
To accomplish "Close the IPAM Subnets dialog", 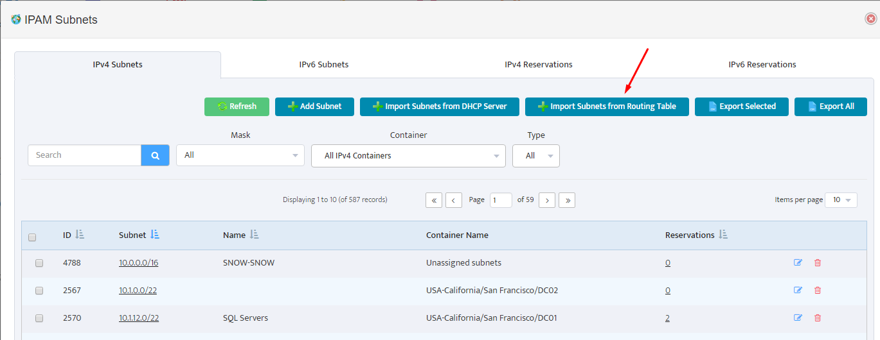I will 871,19.
